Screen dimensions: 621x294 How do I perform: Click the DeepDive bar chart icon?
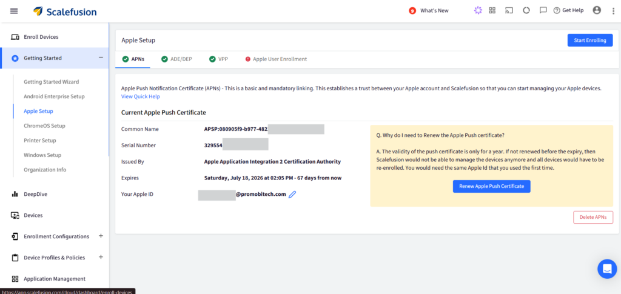pyautogui.click(x=15, y=194)
